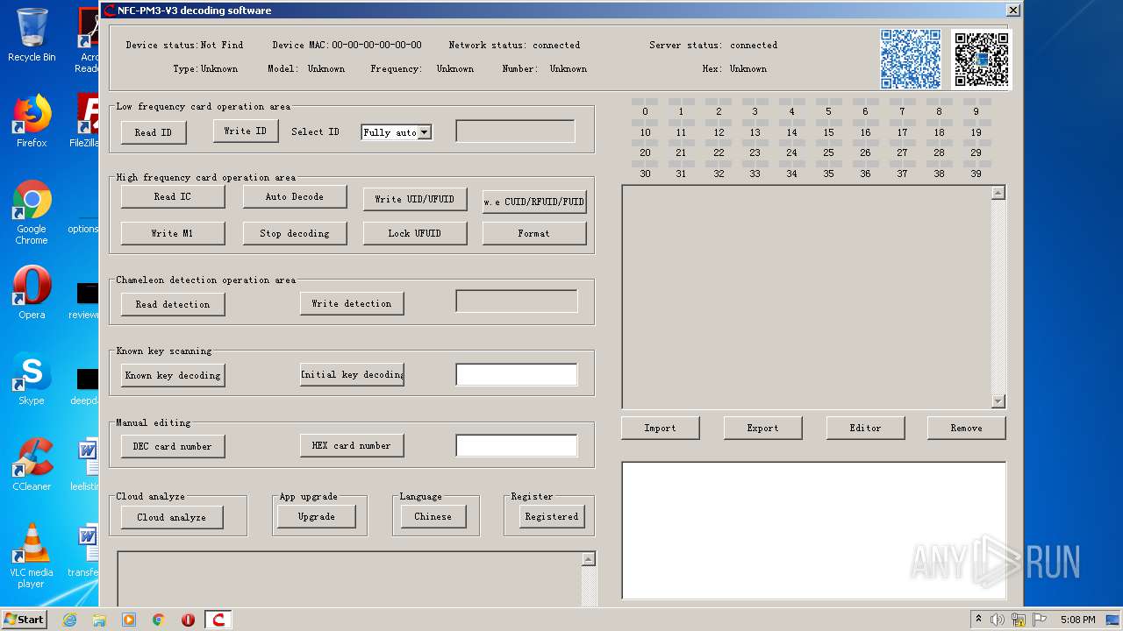Click the Chrome taskbar icon
Screen dimensions: 1123x631
point(159,620)
